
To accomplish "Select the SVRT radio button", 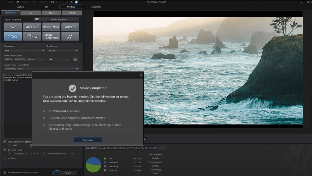I will [x=9, y=145].
